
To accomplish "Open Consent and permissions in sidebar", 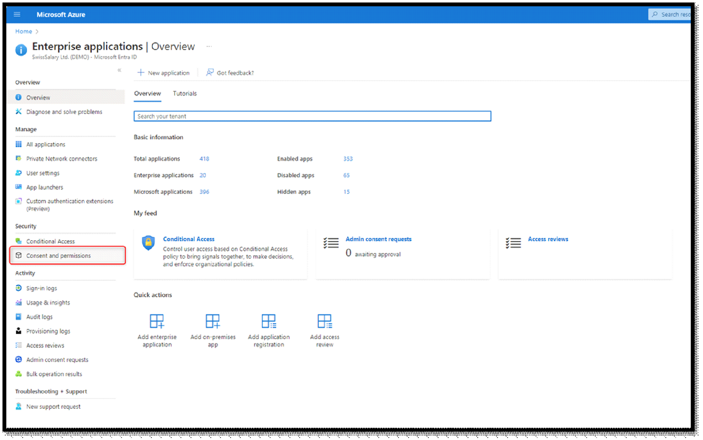I will 58,256.
